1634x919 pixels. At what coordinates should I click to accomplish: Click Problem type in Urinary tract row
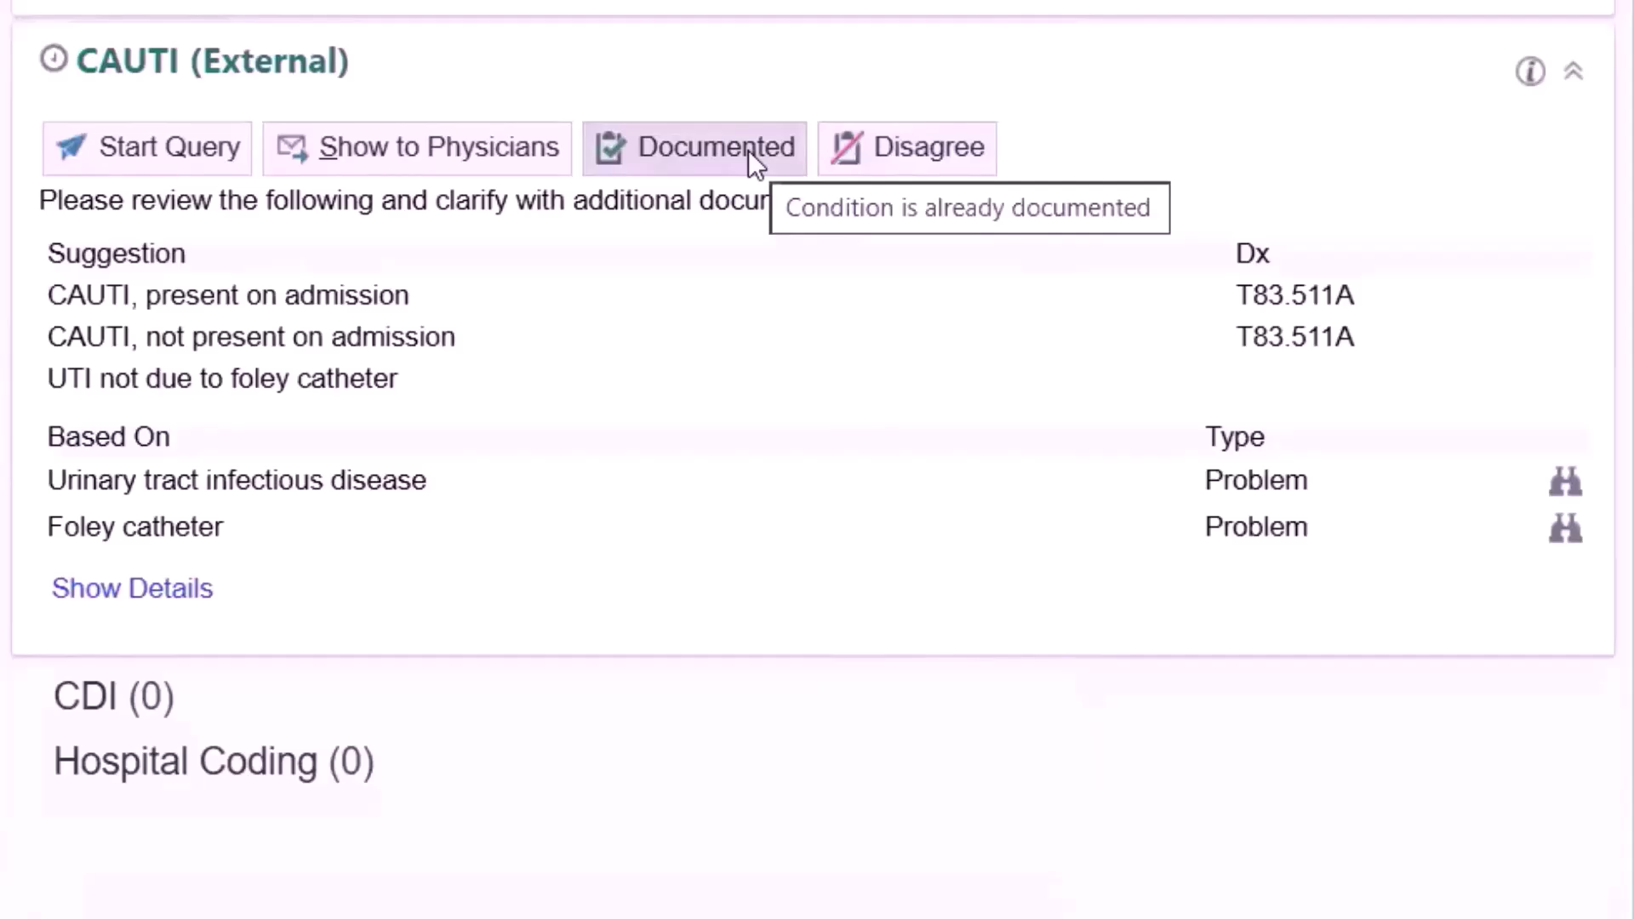[1256, 480]
